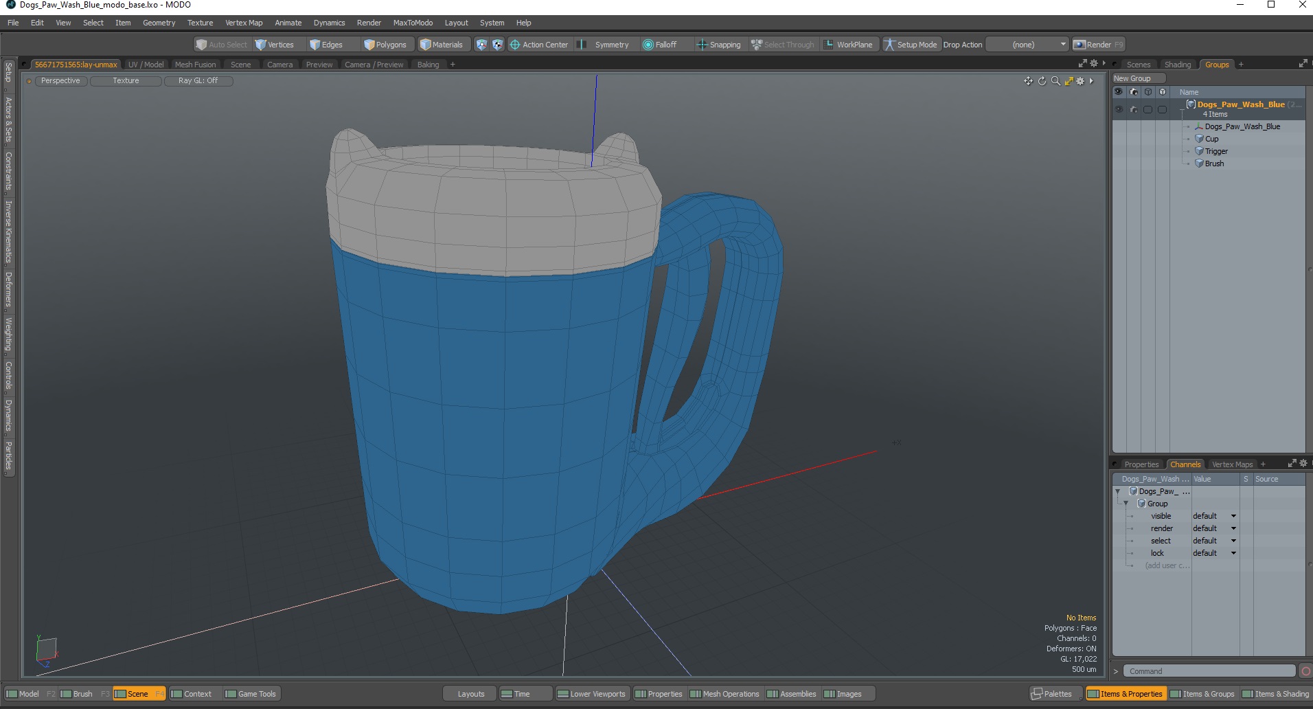Toggle the select checkbox of Dogs_Paw_Wash_Blue group
This screenshot has width=1313, height=709.
(x=1148, y=109)
